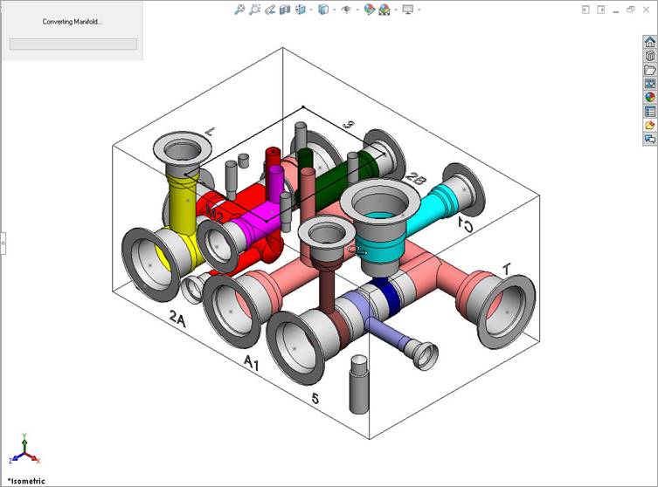Click the Apply Scene icon
Viewport: 658px width, 487px height.
384,10
